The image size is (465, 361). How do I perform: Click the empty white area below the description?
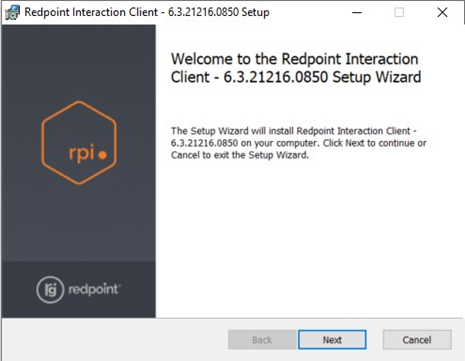point(310,241)
